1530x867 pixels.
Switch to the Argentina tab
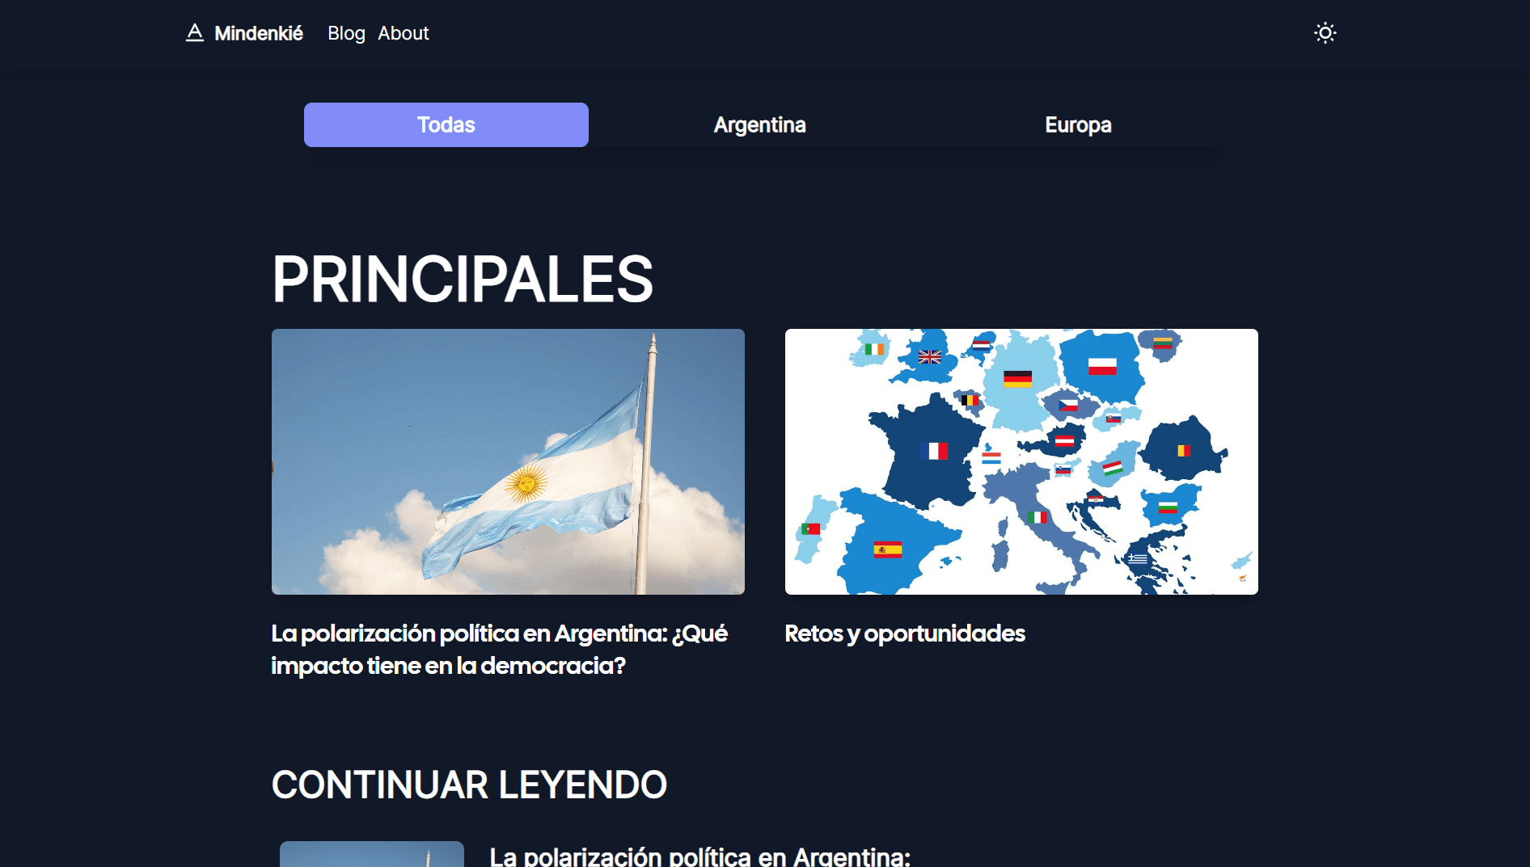[x=759, y=124]
